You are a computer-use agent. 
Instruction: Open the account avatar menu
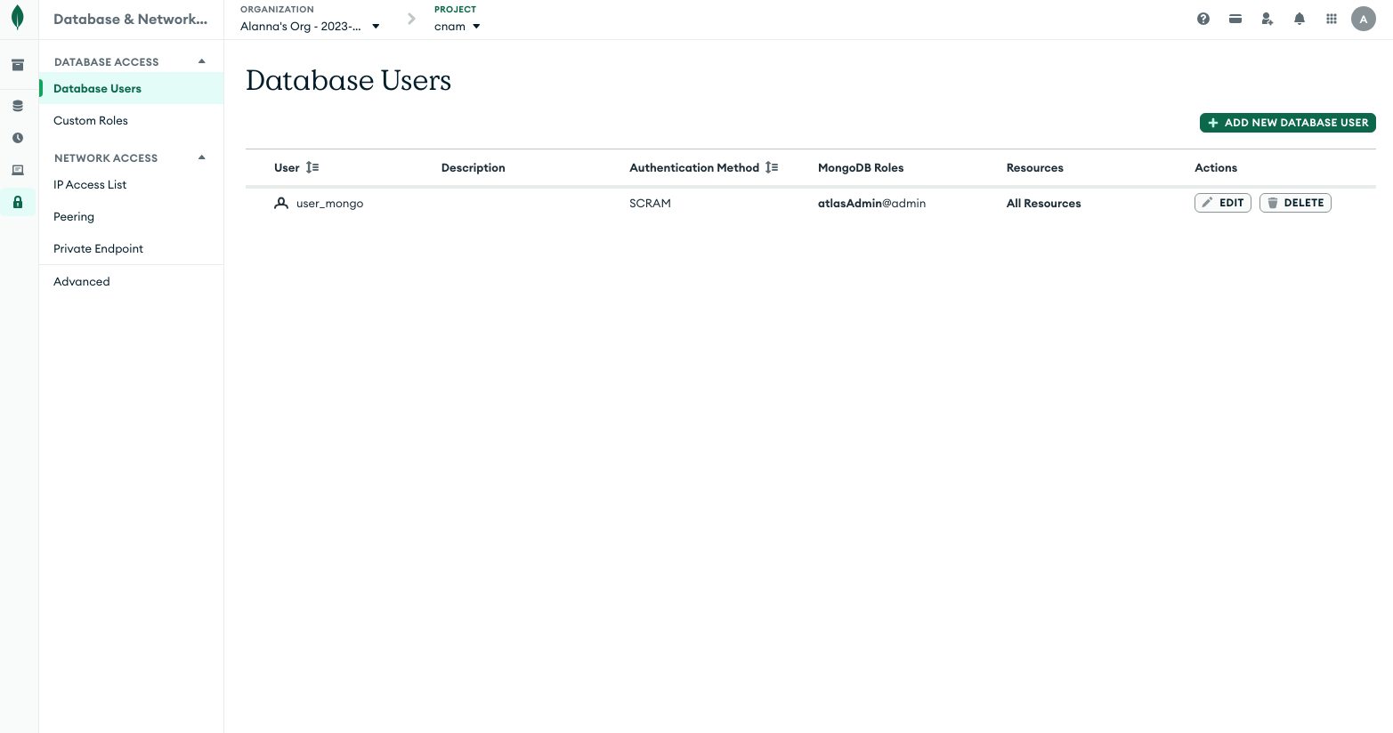[x=1363, y=19]
